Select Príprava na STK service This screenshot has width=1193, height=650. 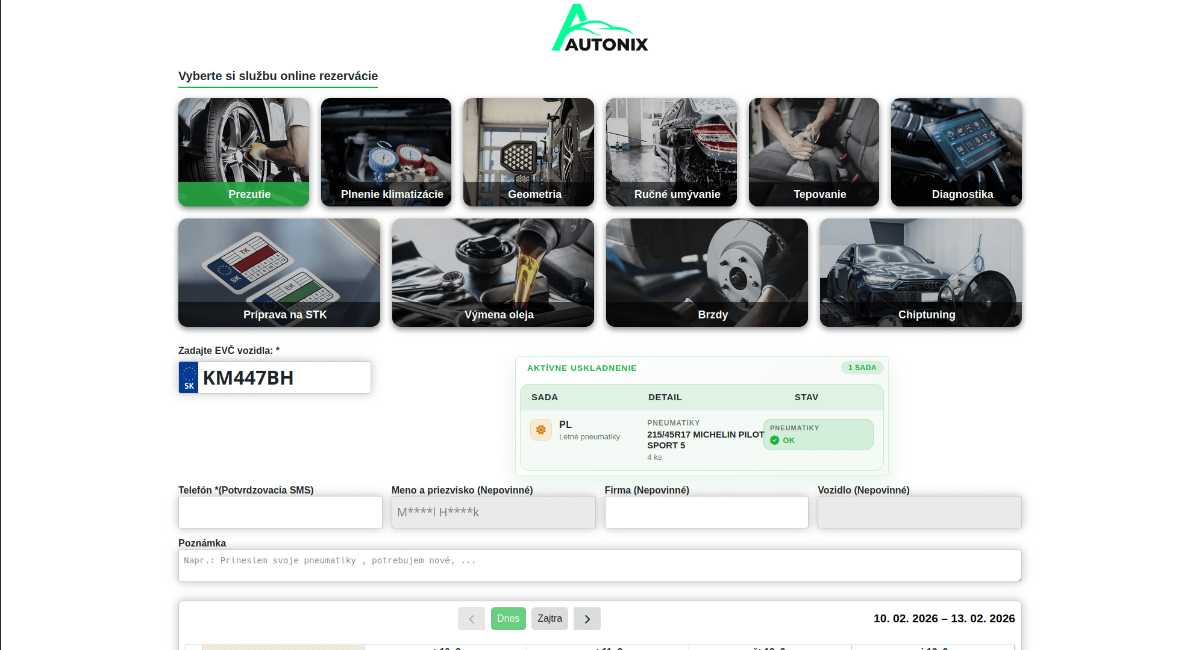(279, 273)
